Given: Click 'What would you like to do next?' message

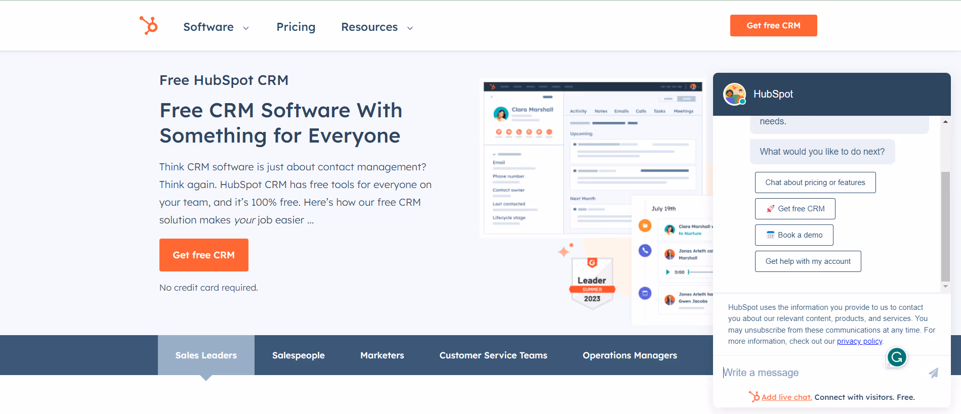Looking at the screenshot, I should [x=822, y=152].
